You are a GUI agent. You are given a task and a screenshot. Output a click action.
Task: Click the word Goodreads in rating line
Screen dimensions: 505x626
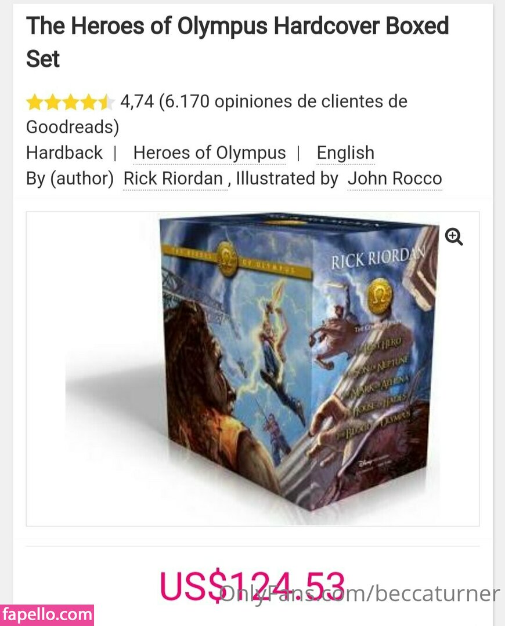(x=70, y=127)
